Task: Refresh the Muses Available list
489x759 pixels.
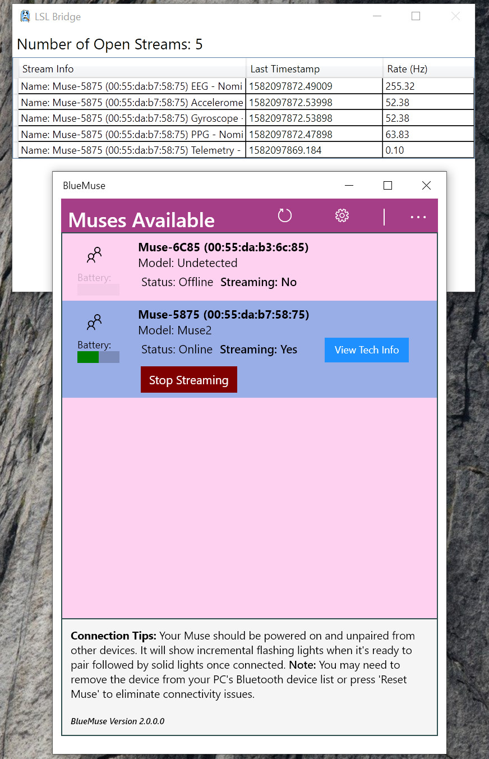Action: (x=285, y=215)
